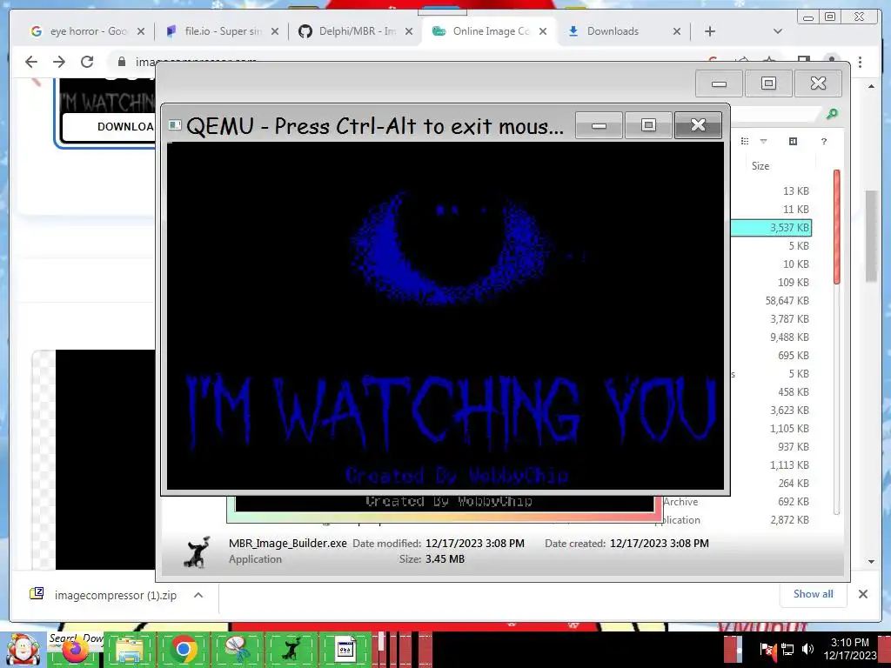Click the Explorer file list red scrollbar
891x668 pixels.
[x=836, y=227]
